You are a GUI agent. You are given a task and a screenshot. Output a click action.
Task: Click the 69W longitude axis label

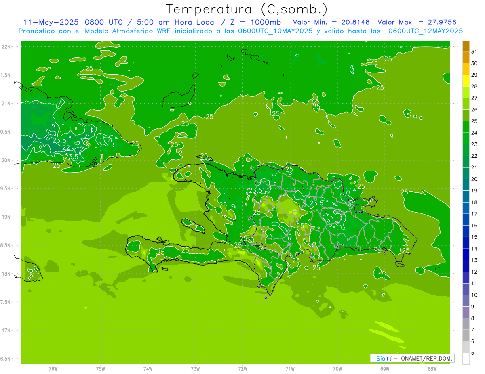(385, 369)
